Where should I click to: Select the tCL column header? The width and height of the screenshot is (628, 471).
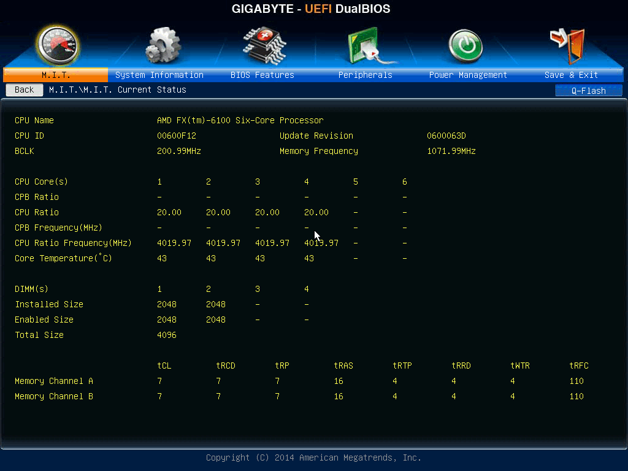coord(164,366)
